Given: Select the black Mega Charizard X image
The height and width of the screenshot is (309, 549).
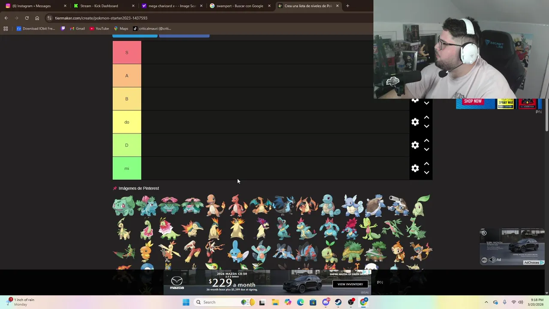Looking at the screenshot, I should click(284, 206).
